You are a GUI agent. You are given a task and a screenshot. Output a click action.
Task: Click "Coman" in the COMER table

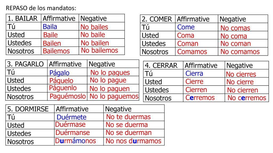[x=188, y=44]
